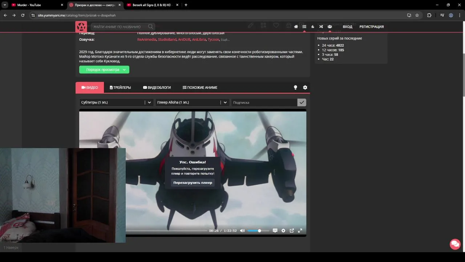Bookmark this page with star icon

[417, 15]
